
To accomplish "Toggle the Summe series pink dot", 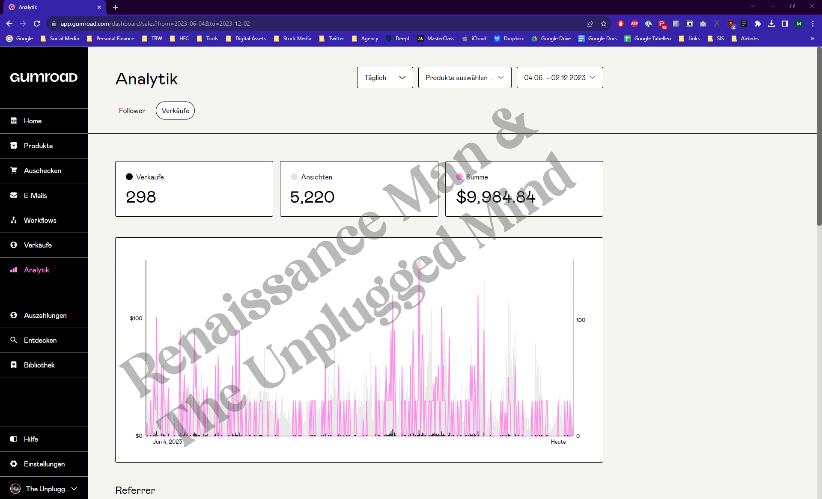I will (x=459, y=177).
